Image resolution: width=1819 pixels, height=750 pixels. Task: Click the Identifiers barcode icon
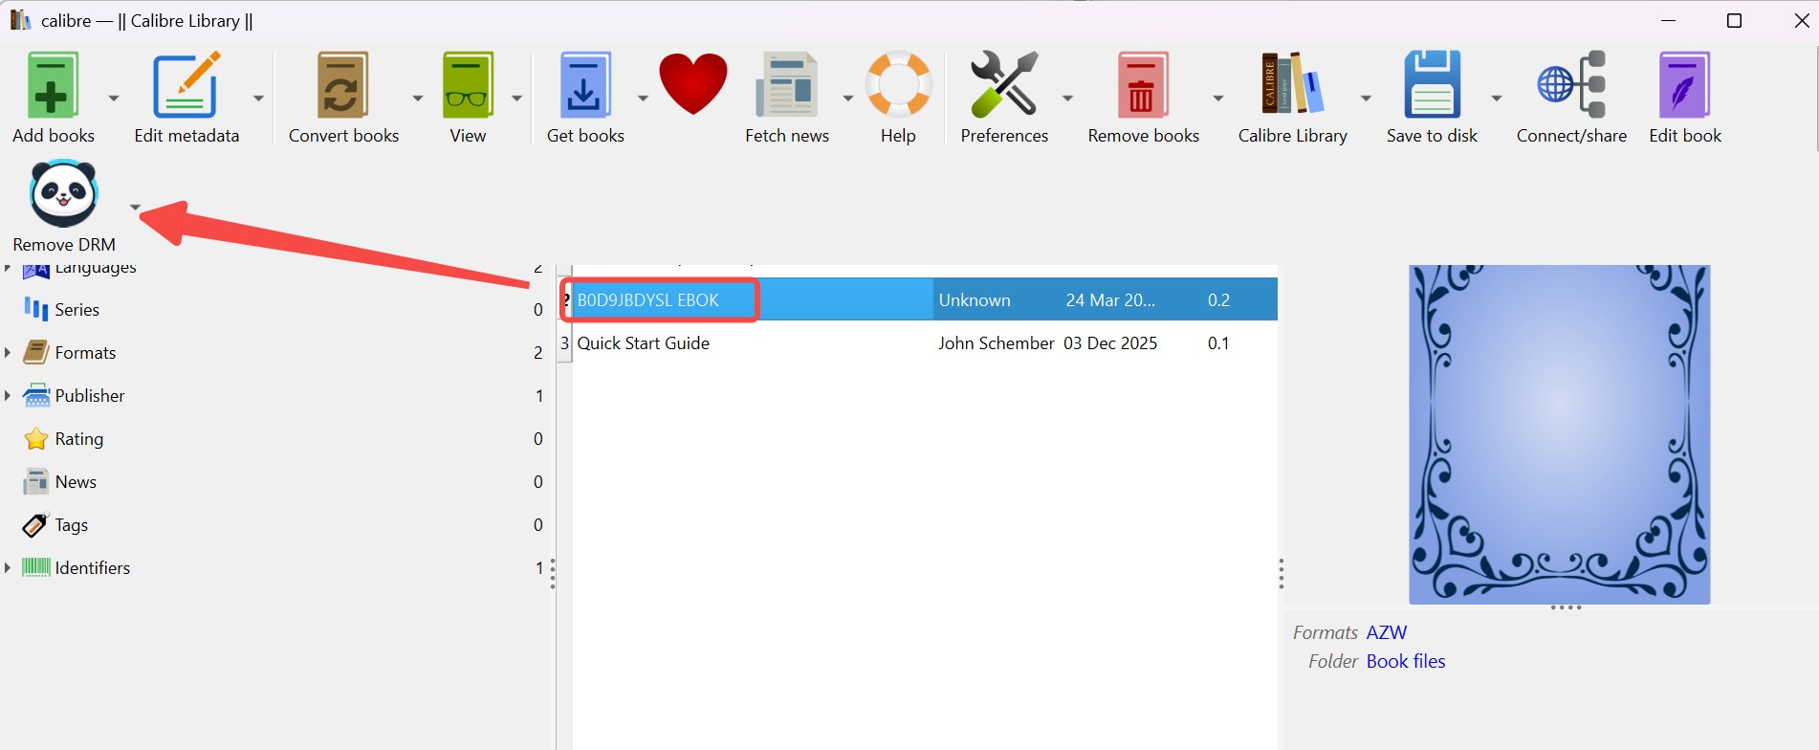pyautogui.click(x=35, y=567)
